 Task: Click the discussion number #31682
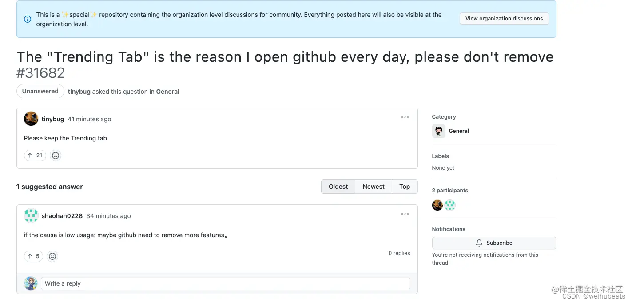click(x=40, y=73)
